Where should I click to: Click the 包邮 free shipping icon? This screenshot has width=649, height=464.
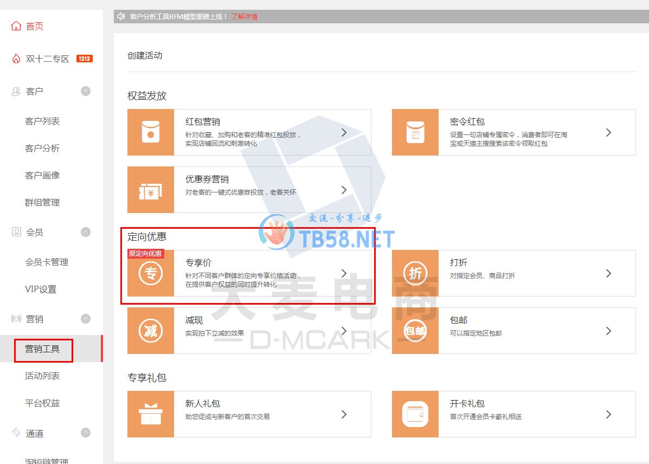pyautogui.click(x=415, y=331)
